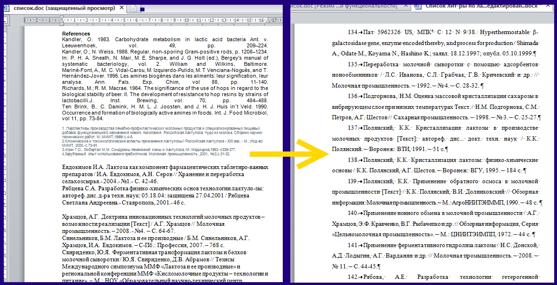Switch to 'Режим ...и функциональности' tab in right window
557x285 pixels.
(x=344, y=6)
